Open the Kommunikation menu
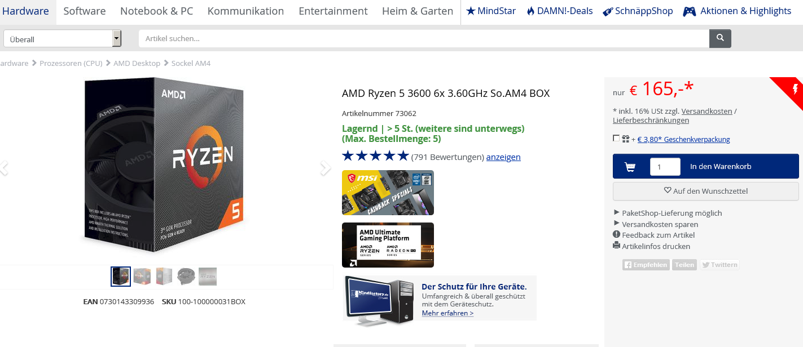Screen dimensions: 803x347 245,11
